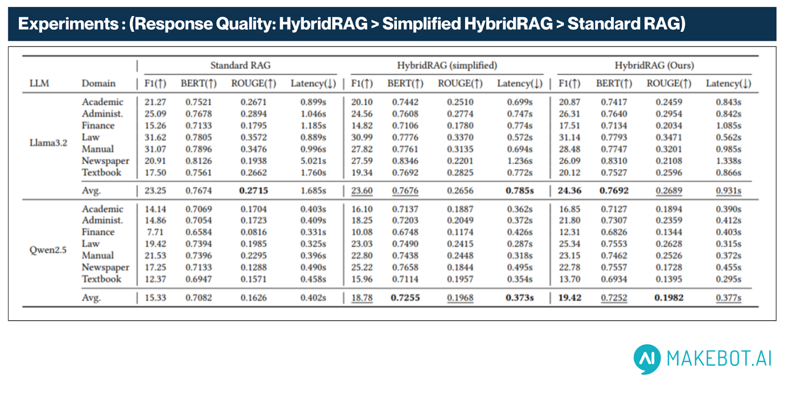Image resolution: width=787 pixels, height=394 pixels.
Task: Select the F1 value "31.62"
Action: [155, 138]
